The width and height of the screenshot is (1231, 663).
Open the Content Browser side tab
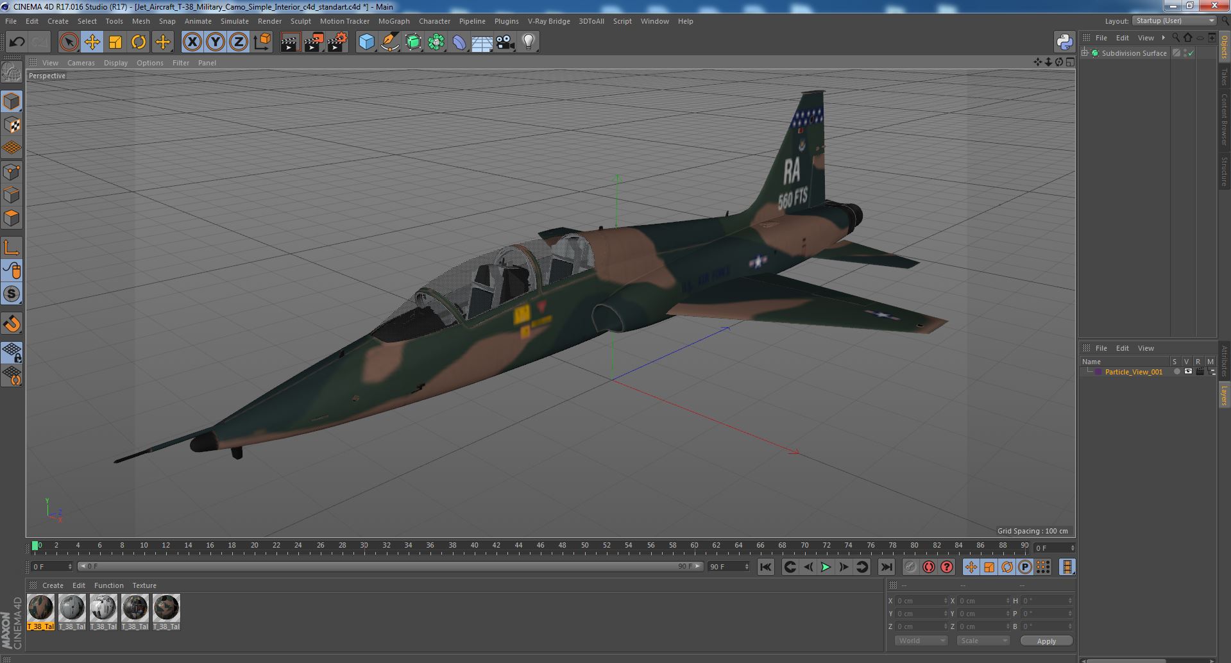(1224, 119)
